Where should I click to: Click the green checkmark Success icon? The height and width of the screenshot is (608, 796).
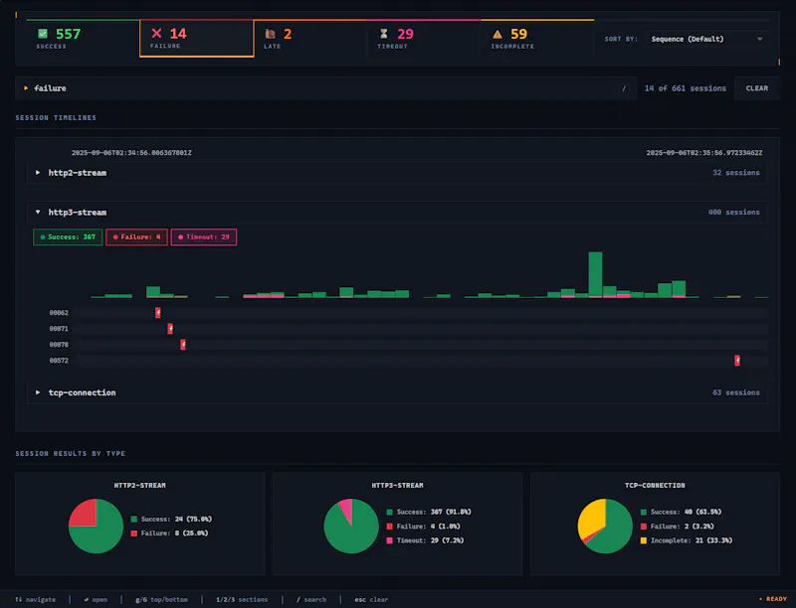43,34
